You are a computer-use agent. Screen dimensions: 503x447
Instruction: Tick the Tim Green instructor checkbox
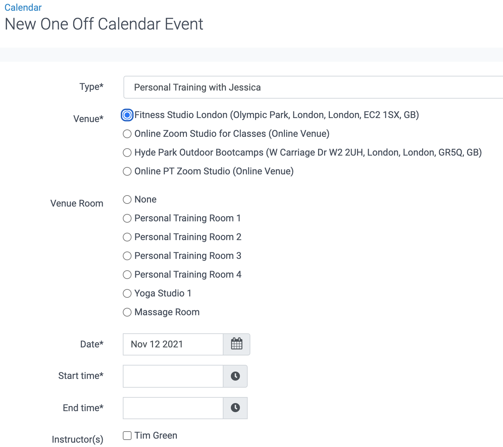127,436
